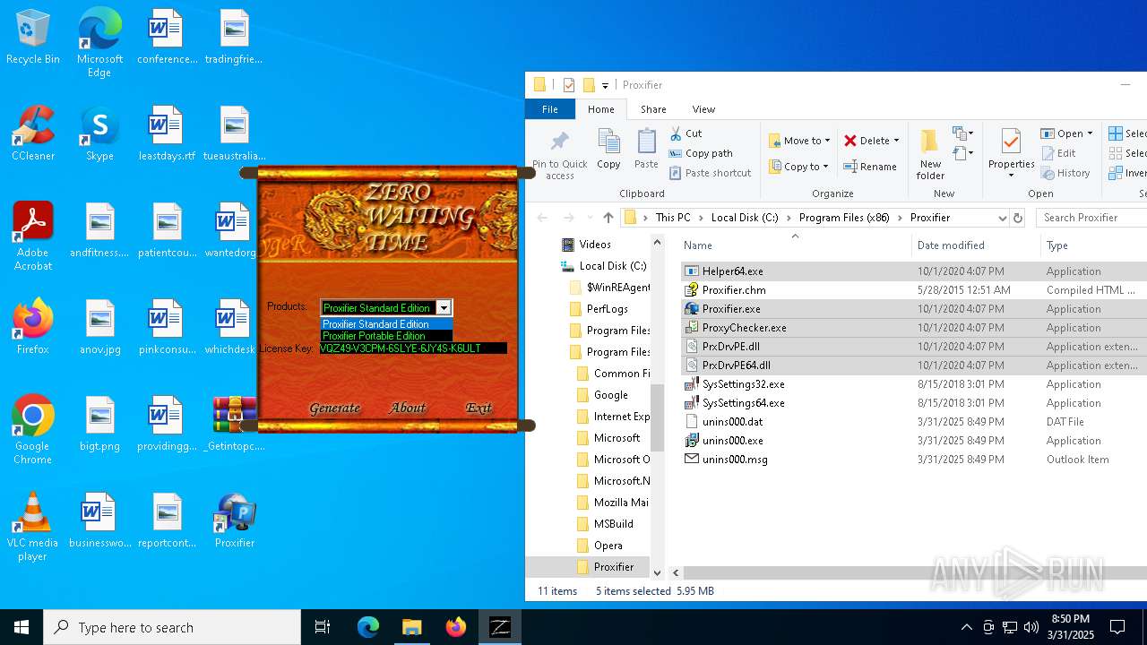Click taskbar search box
This screenshot has height=645, width=1147.
[172, 627]
